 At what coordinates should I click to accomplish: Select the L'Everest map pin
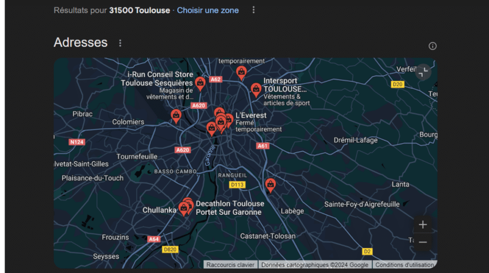[x=229, y=120]
